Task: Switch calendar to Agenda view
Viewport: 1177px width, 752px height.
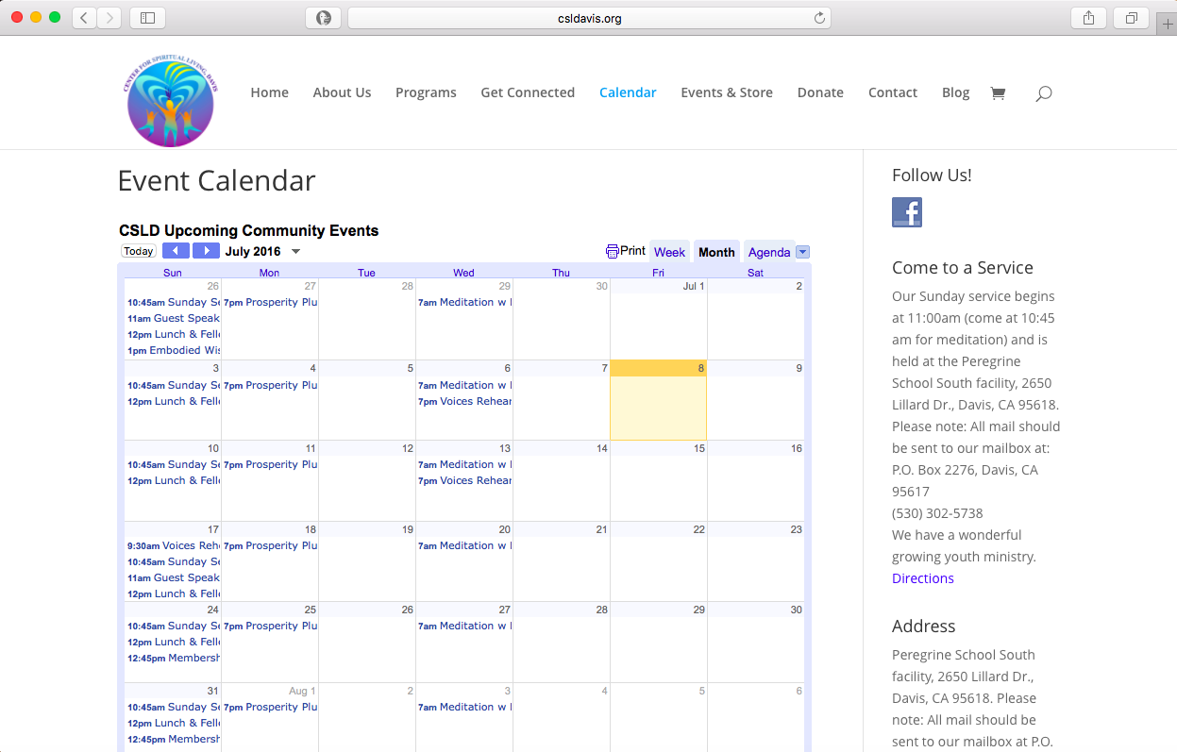Action: pyautogui.click(x=769, y=252)
